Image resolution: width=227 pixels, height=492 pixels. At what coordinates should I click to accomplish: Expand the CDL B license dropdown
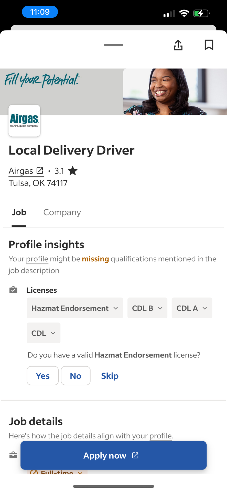point(147,308)
